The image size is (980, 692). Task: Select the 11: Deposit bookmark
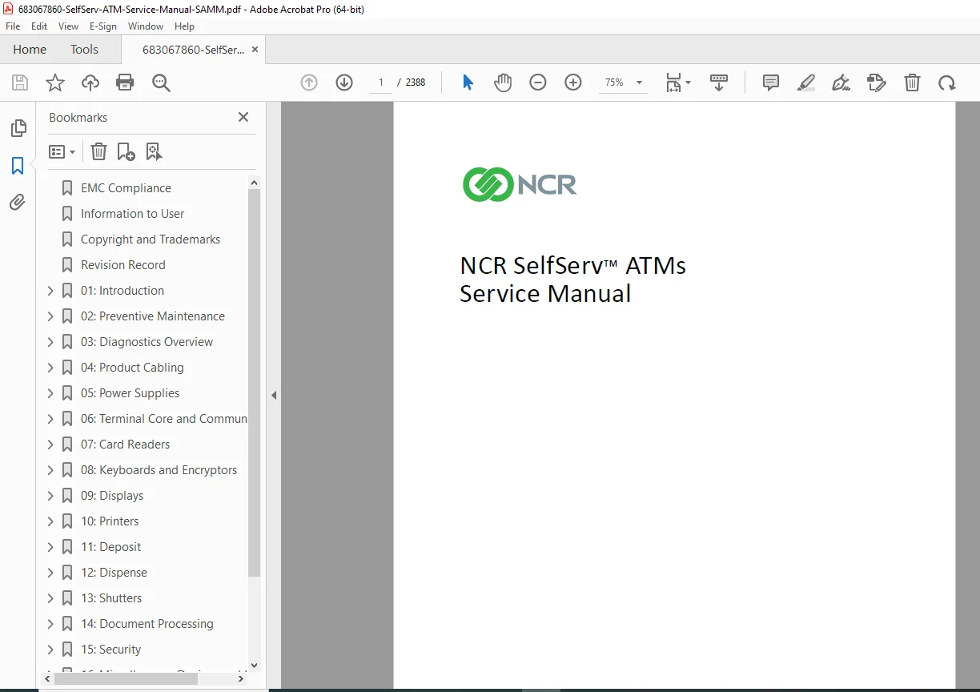110,547
